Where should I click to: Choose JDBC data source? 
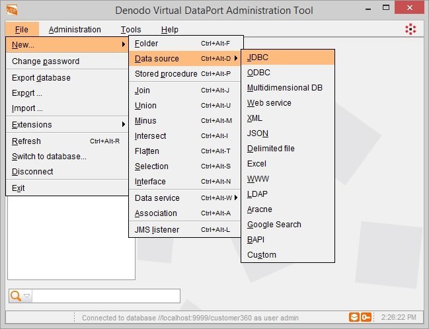pyautogui.click(x=288, y=57)
